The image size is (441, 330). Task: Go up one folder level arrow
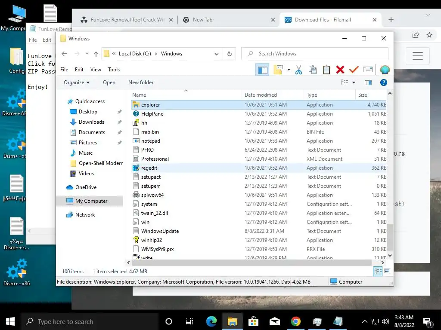[96, 54]
